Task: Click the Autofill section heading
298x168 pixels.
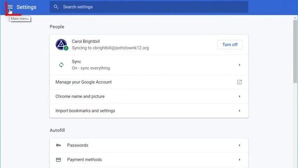Action: (57, 130)
